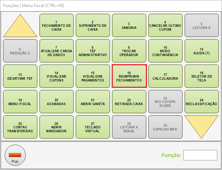Open 25 Contas Transferidas
This screenshot has width=222, height=170.
[20, 127]
